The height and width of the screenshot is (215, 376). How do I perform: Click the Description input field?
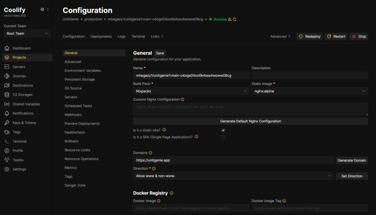pos(310,75)
